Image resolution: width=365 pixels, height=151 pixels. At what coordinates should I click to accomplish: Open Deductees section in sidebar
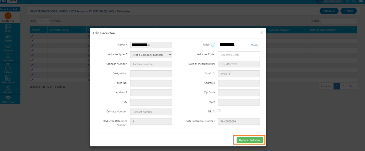[x=8, y=58]
